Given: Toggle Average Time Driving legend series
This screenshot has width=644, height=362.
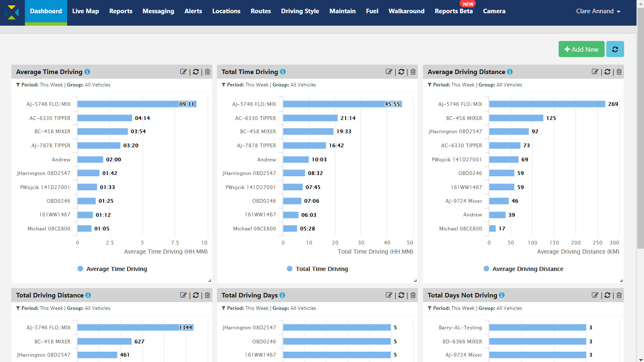Looking at the screenshot, I should click(112, 269).
